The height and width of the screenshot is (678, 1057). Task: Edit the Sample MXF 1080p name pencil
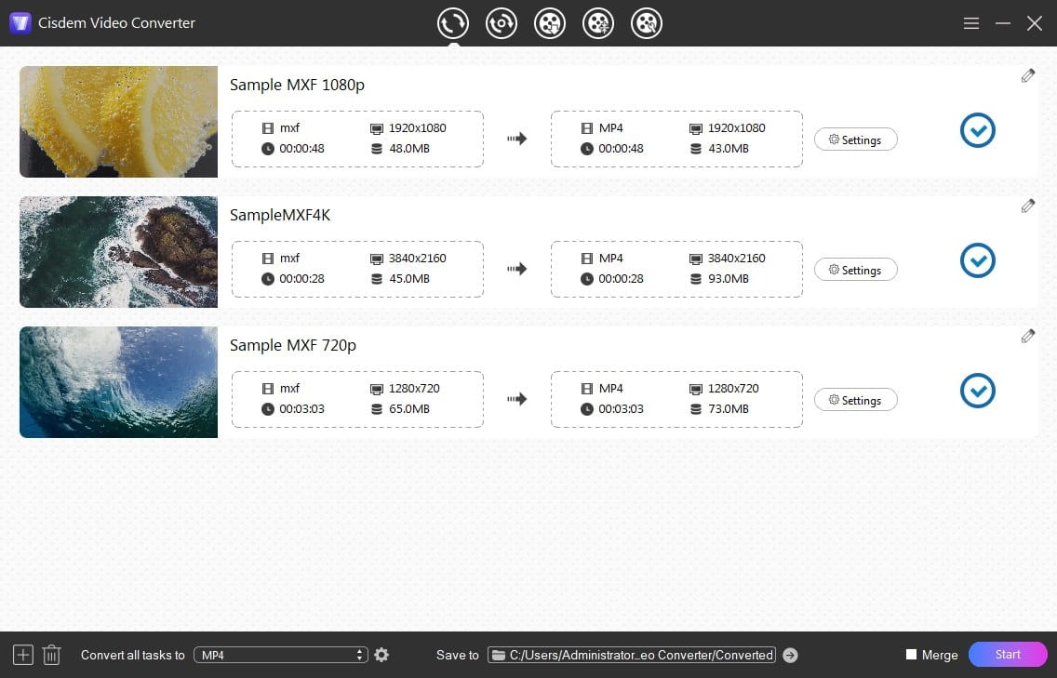pyautogui.click(x=1027, y=76)
